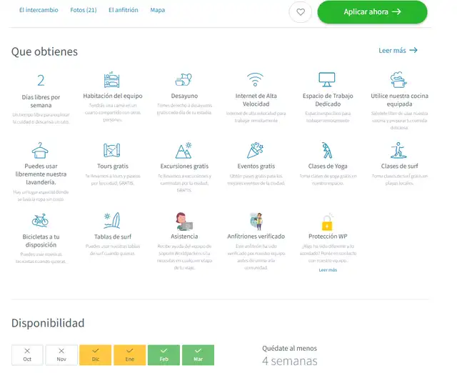Click the Asistencia support person icon

pyautogui.click(x=184, y=222)
